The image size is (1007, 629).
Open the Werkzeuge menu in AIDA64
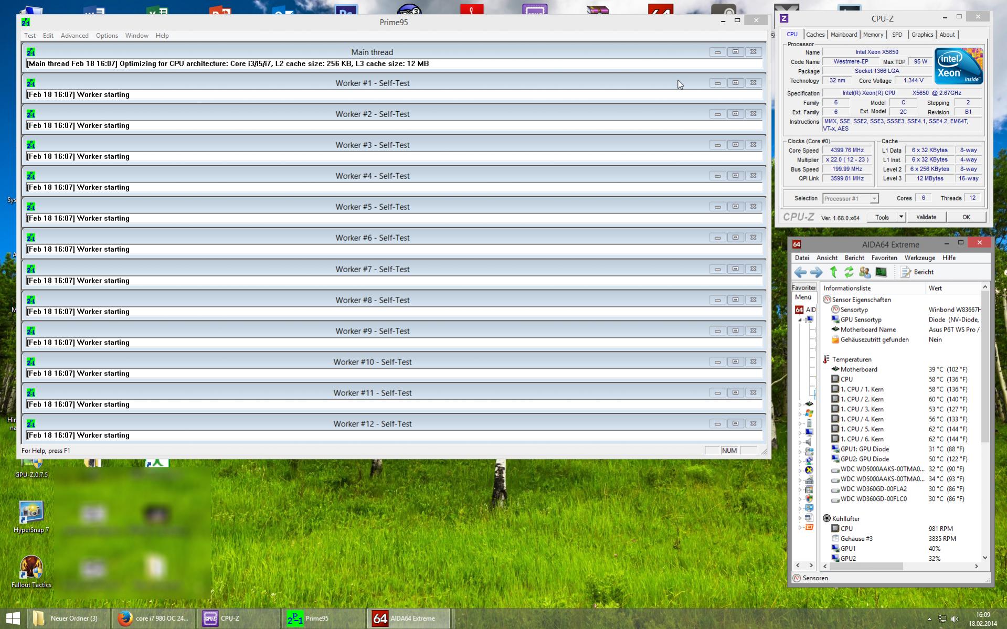pyautogui.click(x=919, y=258)
